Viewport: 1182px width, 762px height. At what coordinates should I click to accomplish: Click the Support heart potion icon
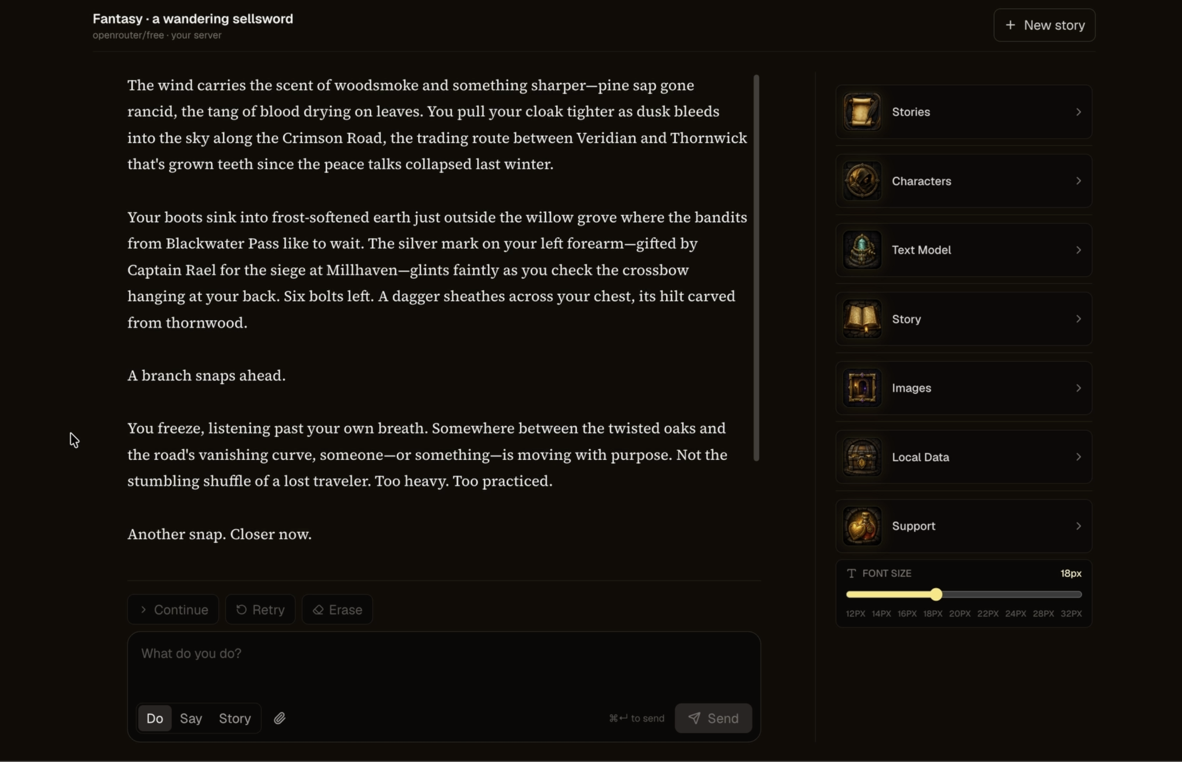pos(862,526)
